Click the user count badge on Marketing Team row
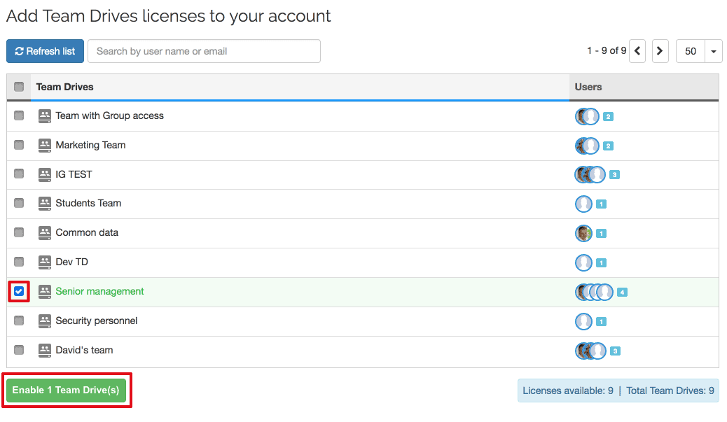This screenshot has width=727, height=422. pyautogui.click(x=607, y=146)
